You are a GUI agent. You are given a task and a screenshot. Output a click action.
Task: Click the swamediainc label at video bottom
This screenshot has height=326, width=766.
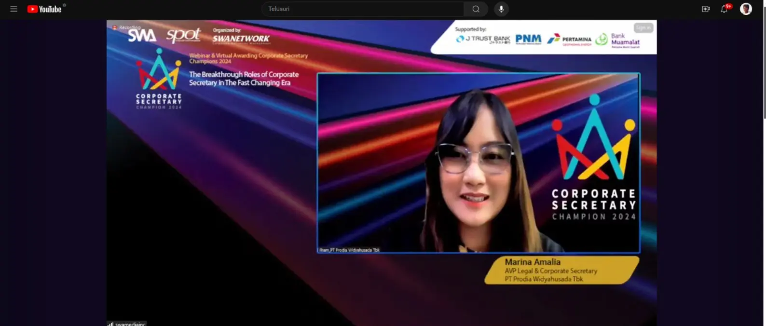click(127, 324)
